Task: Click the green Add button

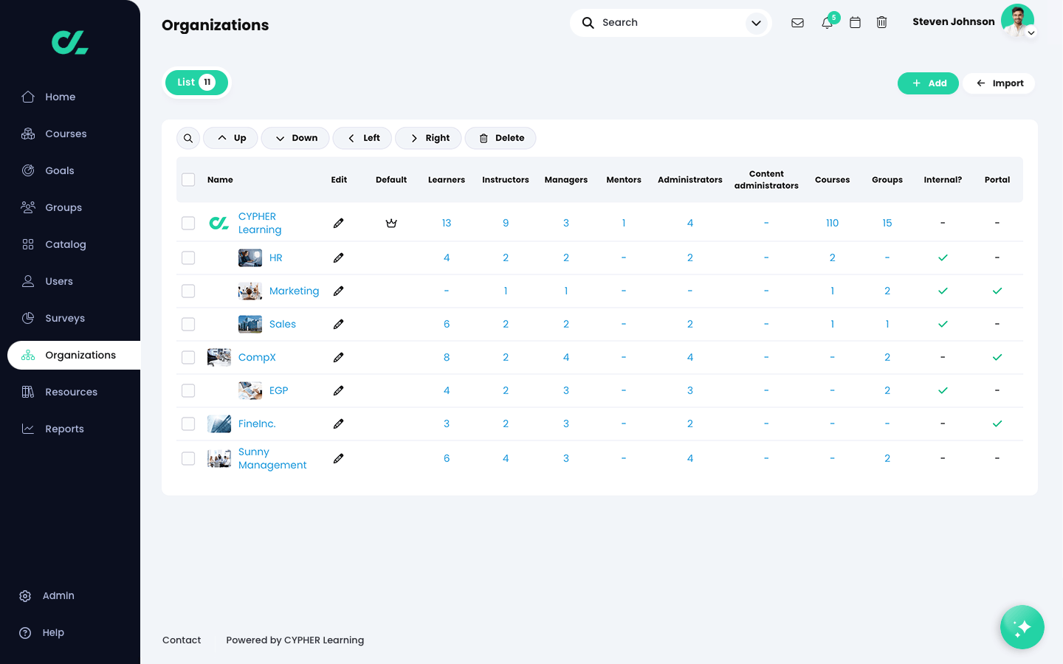Action: (928, 83)
